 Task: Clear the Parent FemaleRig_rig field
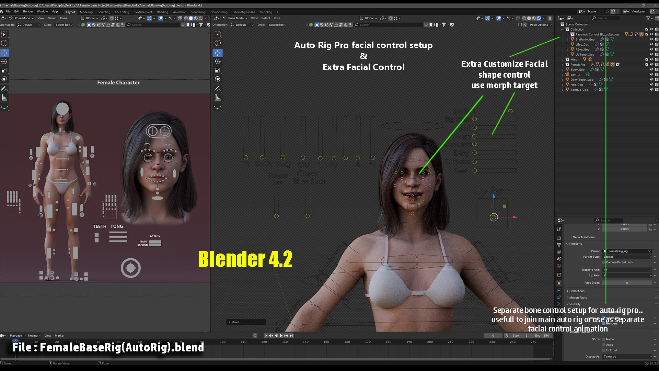click(x=649, y=251)
